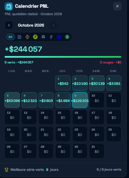This screenshot has width=129, height=178.
Task: Click the calendar icon beside Calendrier PNL
Action: [9, 6]
